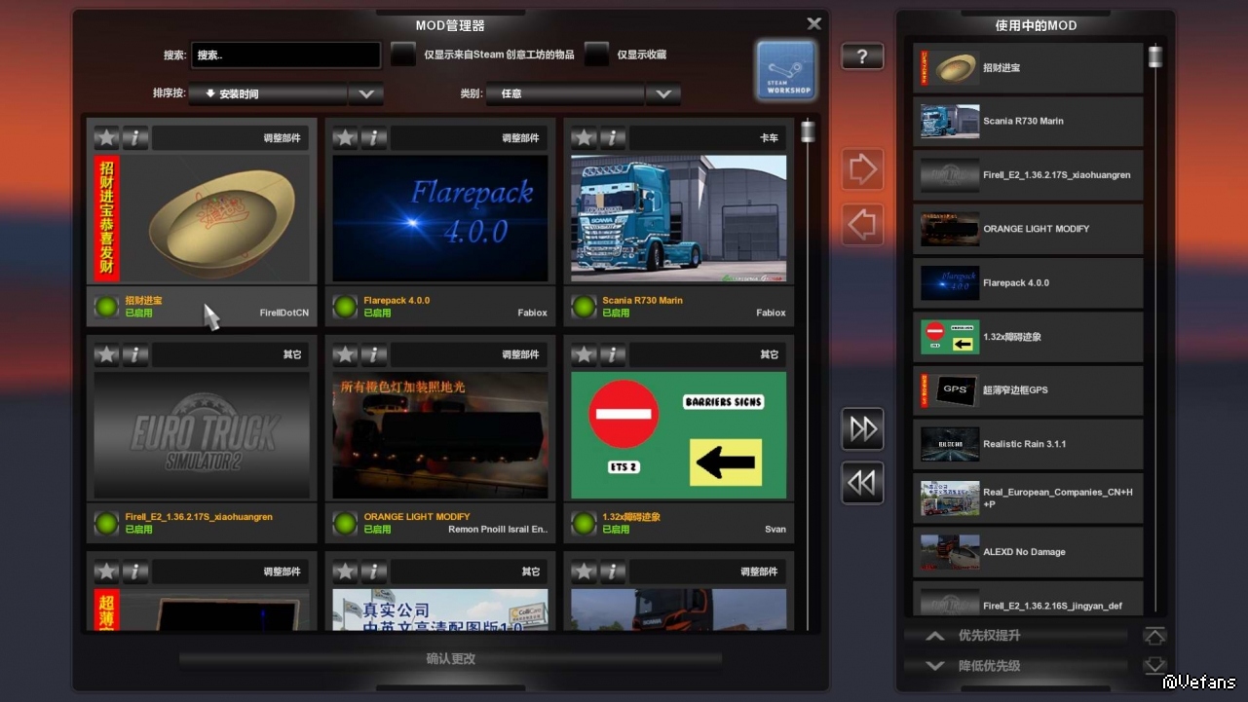Select Firell_E2_1.36.2.17S_xiaohuangren in active mods list
The height and width of the screenshot is (702, 1248).
coord(1028,175)
